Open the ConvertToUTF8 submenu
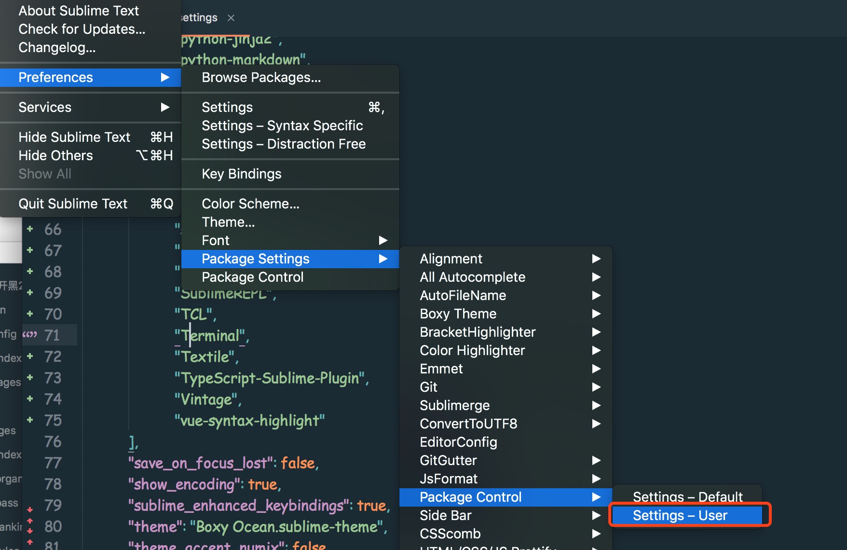 [505, 424]
